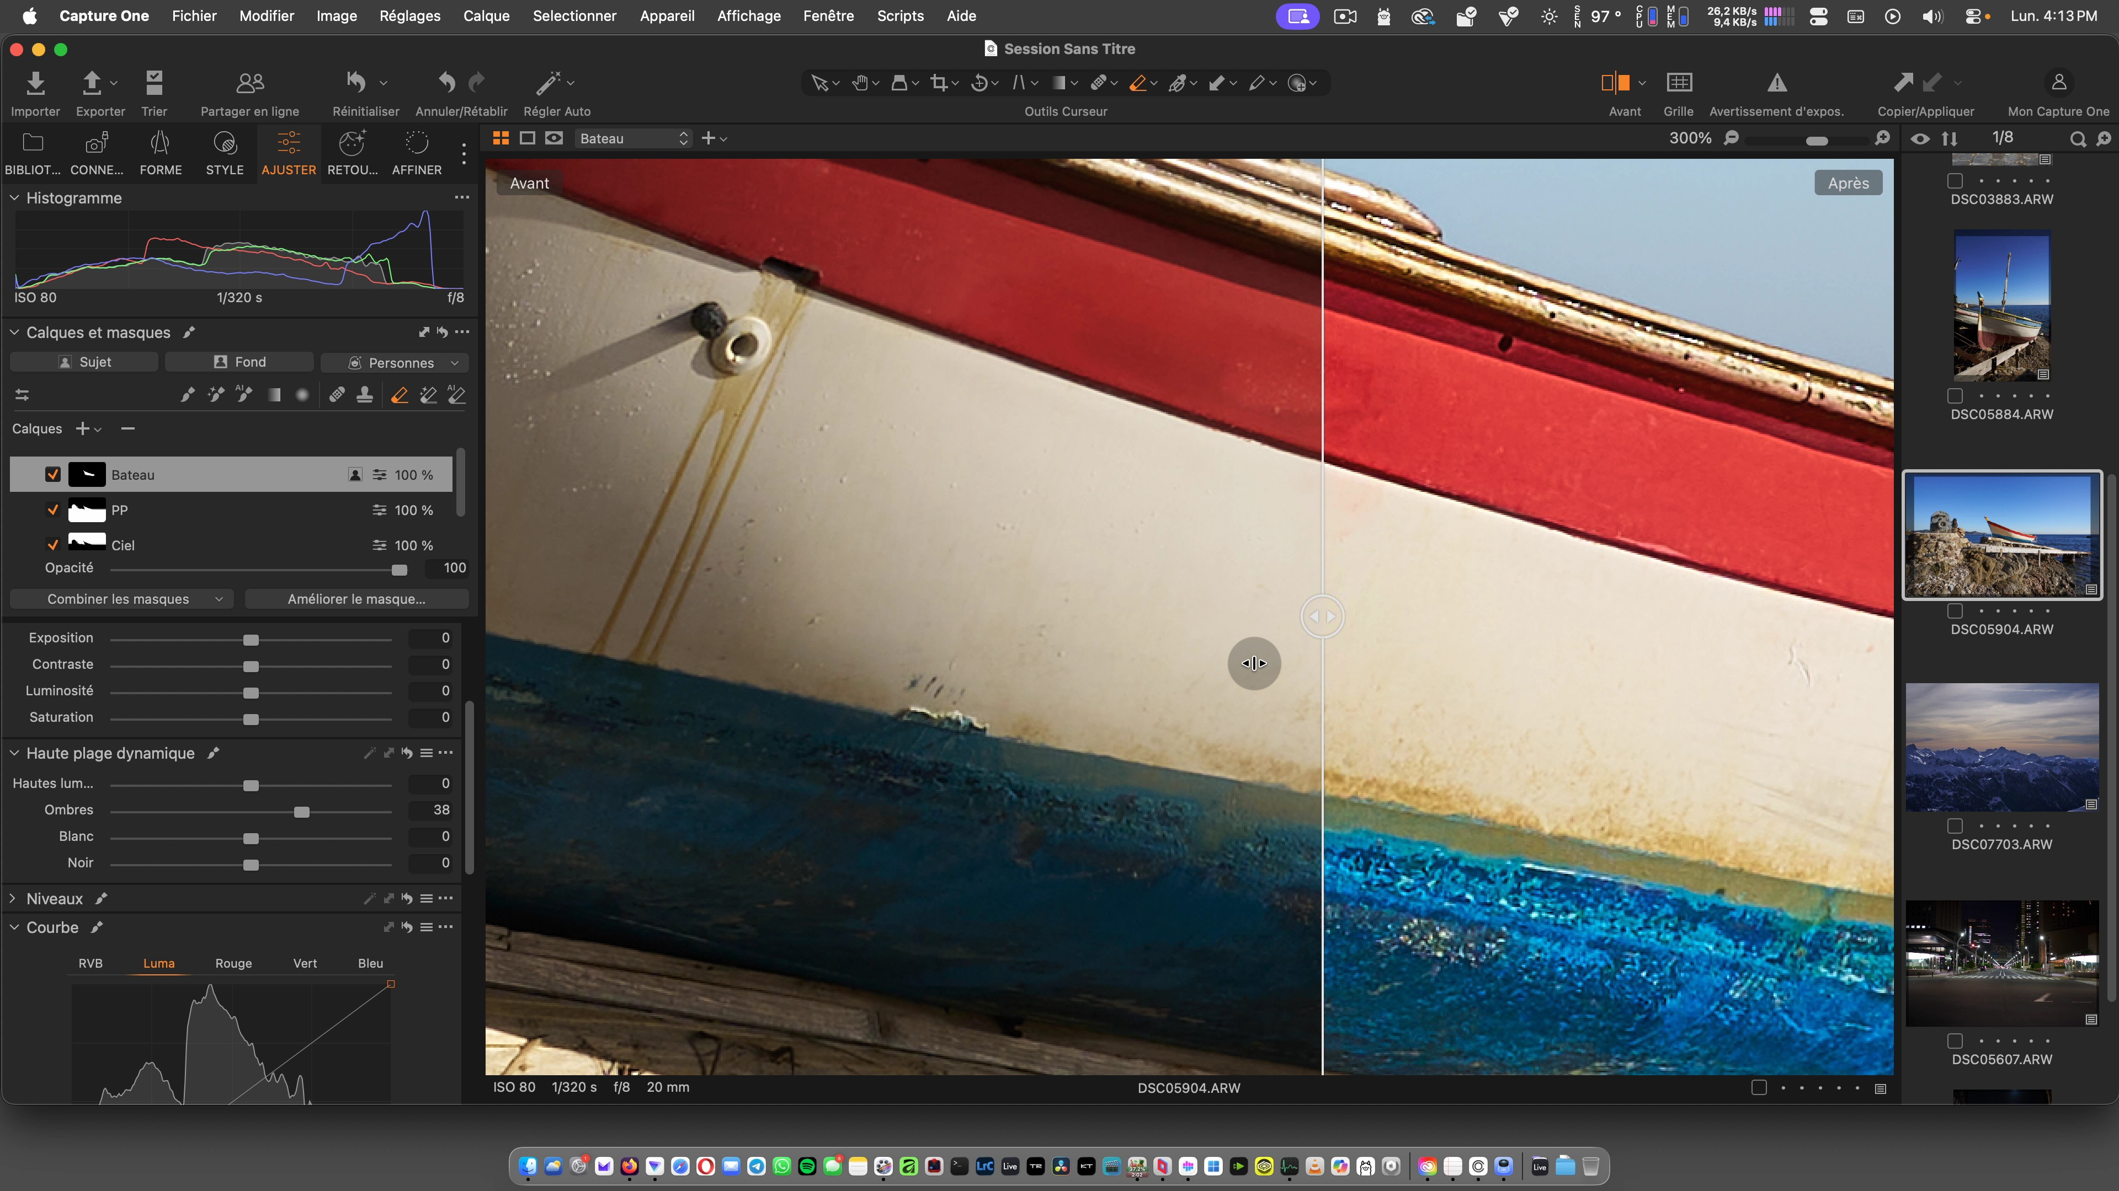The image size is (2119, 1191).
Task: Select the DSC07703.ARW mountain thumbnail
Action: pos(2001,747)
